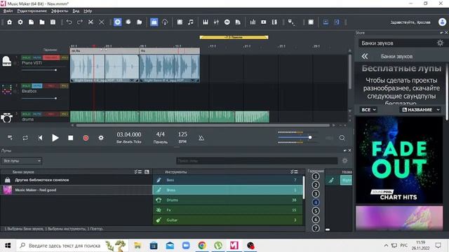Toggle SOLO on Piano VSTi track
The width and height of the screenshot is (449, 252).
click(x=26, y=57)
